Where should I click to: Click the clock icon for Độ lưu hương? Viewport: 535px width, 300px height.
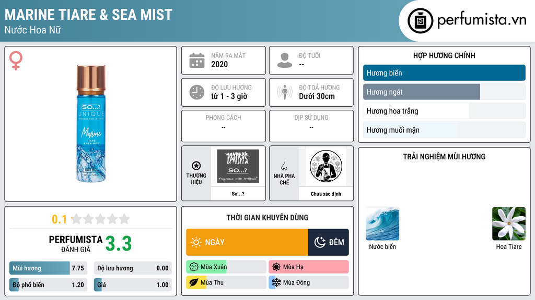coord(197,92)
